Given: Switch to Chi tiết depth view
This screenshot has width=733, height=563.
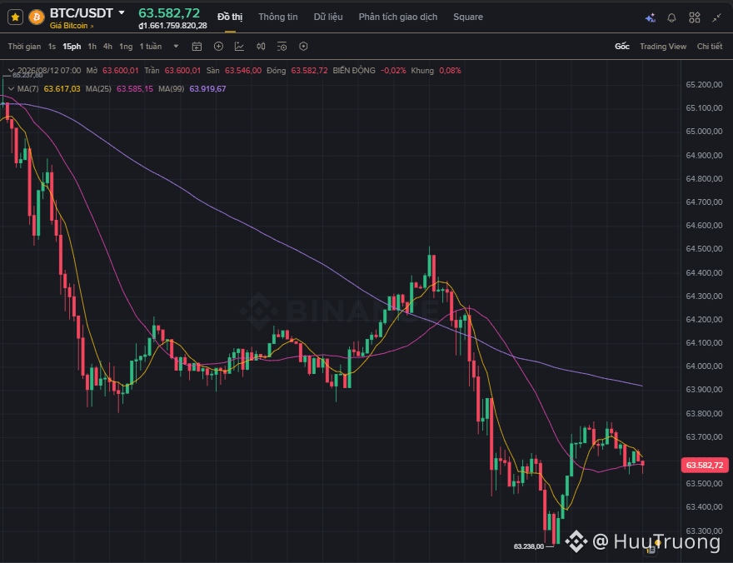Looking at the screenshot, I should [x=710, y=47].
